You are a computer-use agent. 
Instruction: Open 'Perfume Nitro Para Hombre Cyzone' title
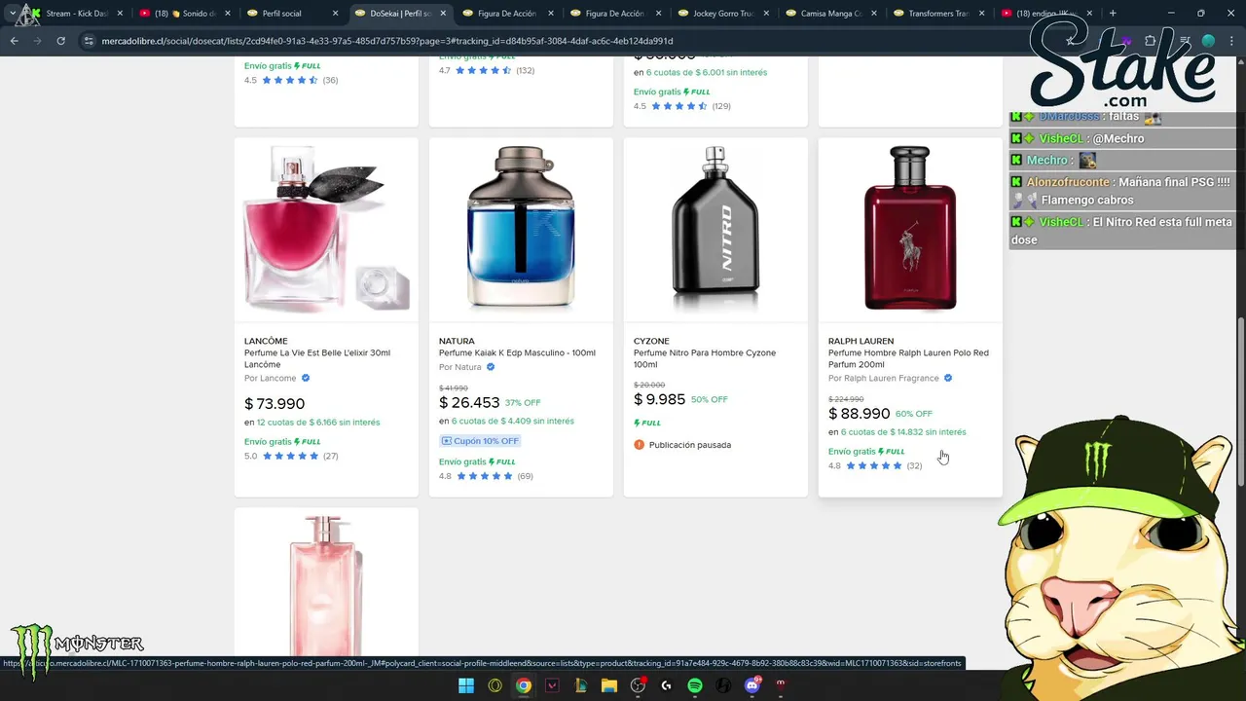(705, 358)
